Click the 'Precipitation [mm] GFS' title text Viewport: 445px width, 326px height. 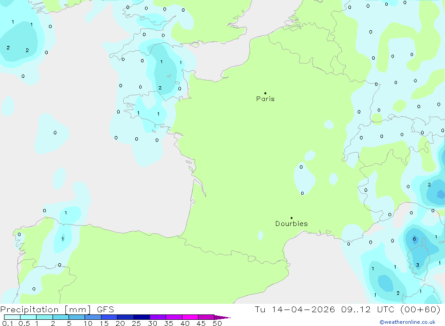57,309
